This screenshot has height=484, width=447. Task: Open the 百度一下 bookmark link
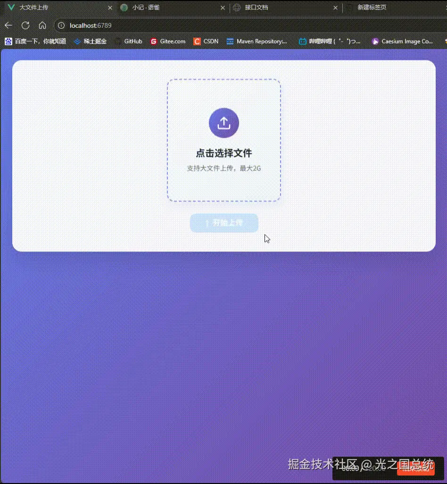click(35, 42)
